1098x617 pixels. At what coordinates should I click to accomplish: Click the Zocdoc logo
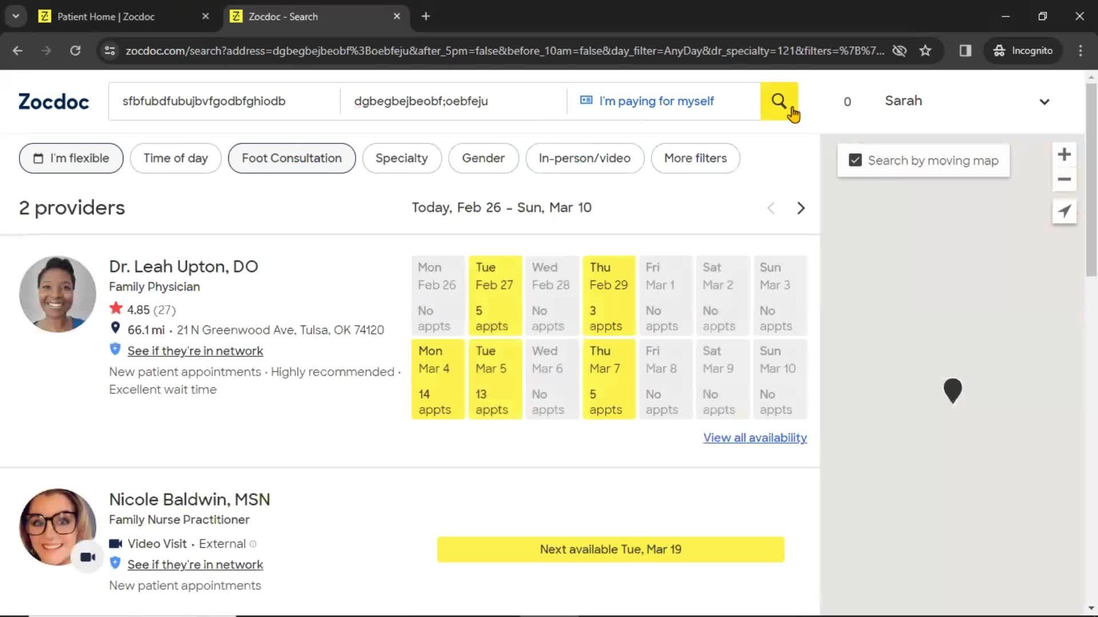click(x=54, y=102)
